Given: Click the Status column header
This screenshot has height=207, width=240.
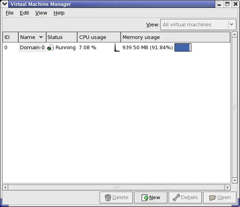Looking at the screenshot, I should click(62, 37).
